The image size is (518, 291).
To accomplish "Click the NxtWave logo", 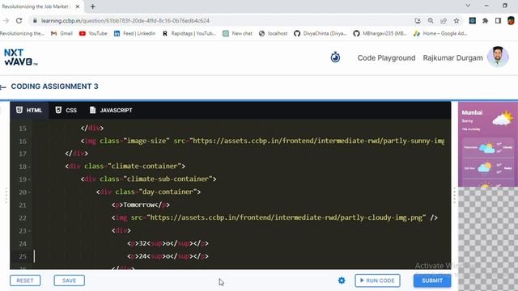I will coord(20,57).
